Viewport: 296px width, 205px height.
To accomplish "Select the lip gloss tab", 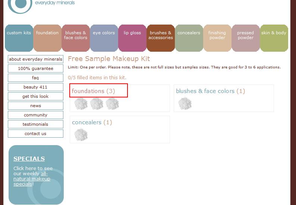I will [x=132, y=38].
